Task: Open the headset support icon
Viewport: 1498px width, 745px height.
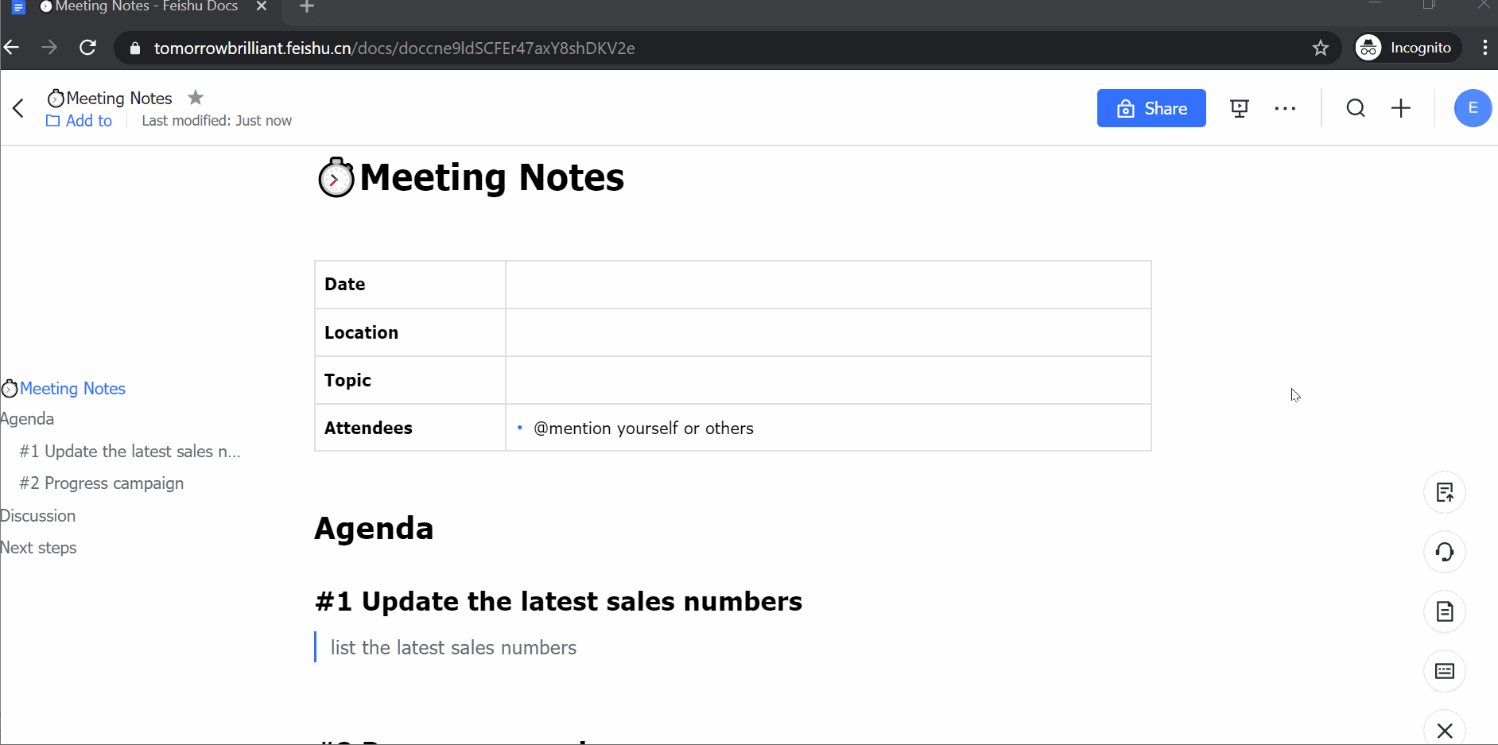Action: tap(1445, 552)
